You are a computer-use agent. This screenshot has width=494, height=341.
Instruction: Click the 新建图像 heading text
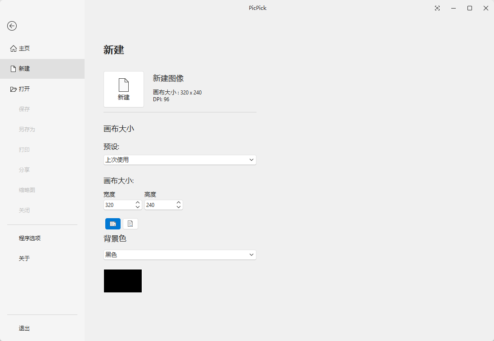point(168,78)
